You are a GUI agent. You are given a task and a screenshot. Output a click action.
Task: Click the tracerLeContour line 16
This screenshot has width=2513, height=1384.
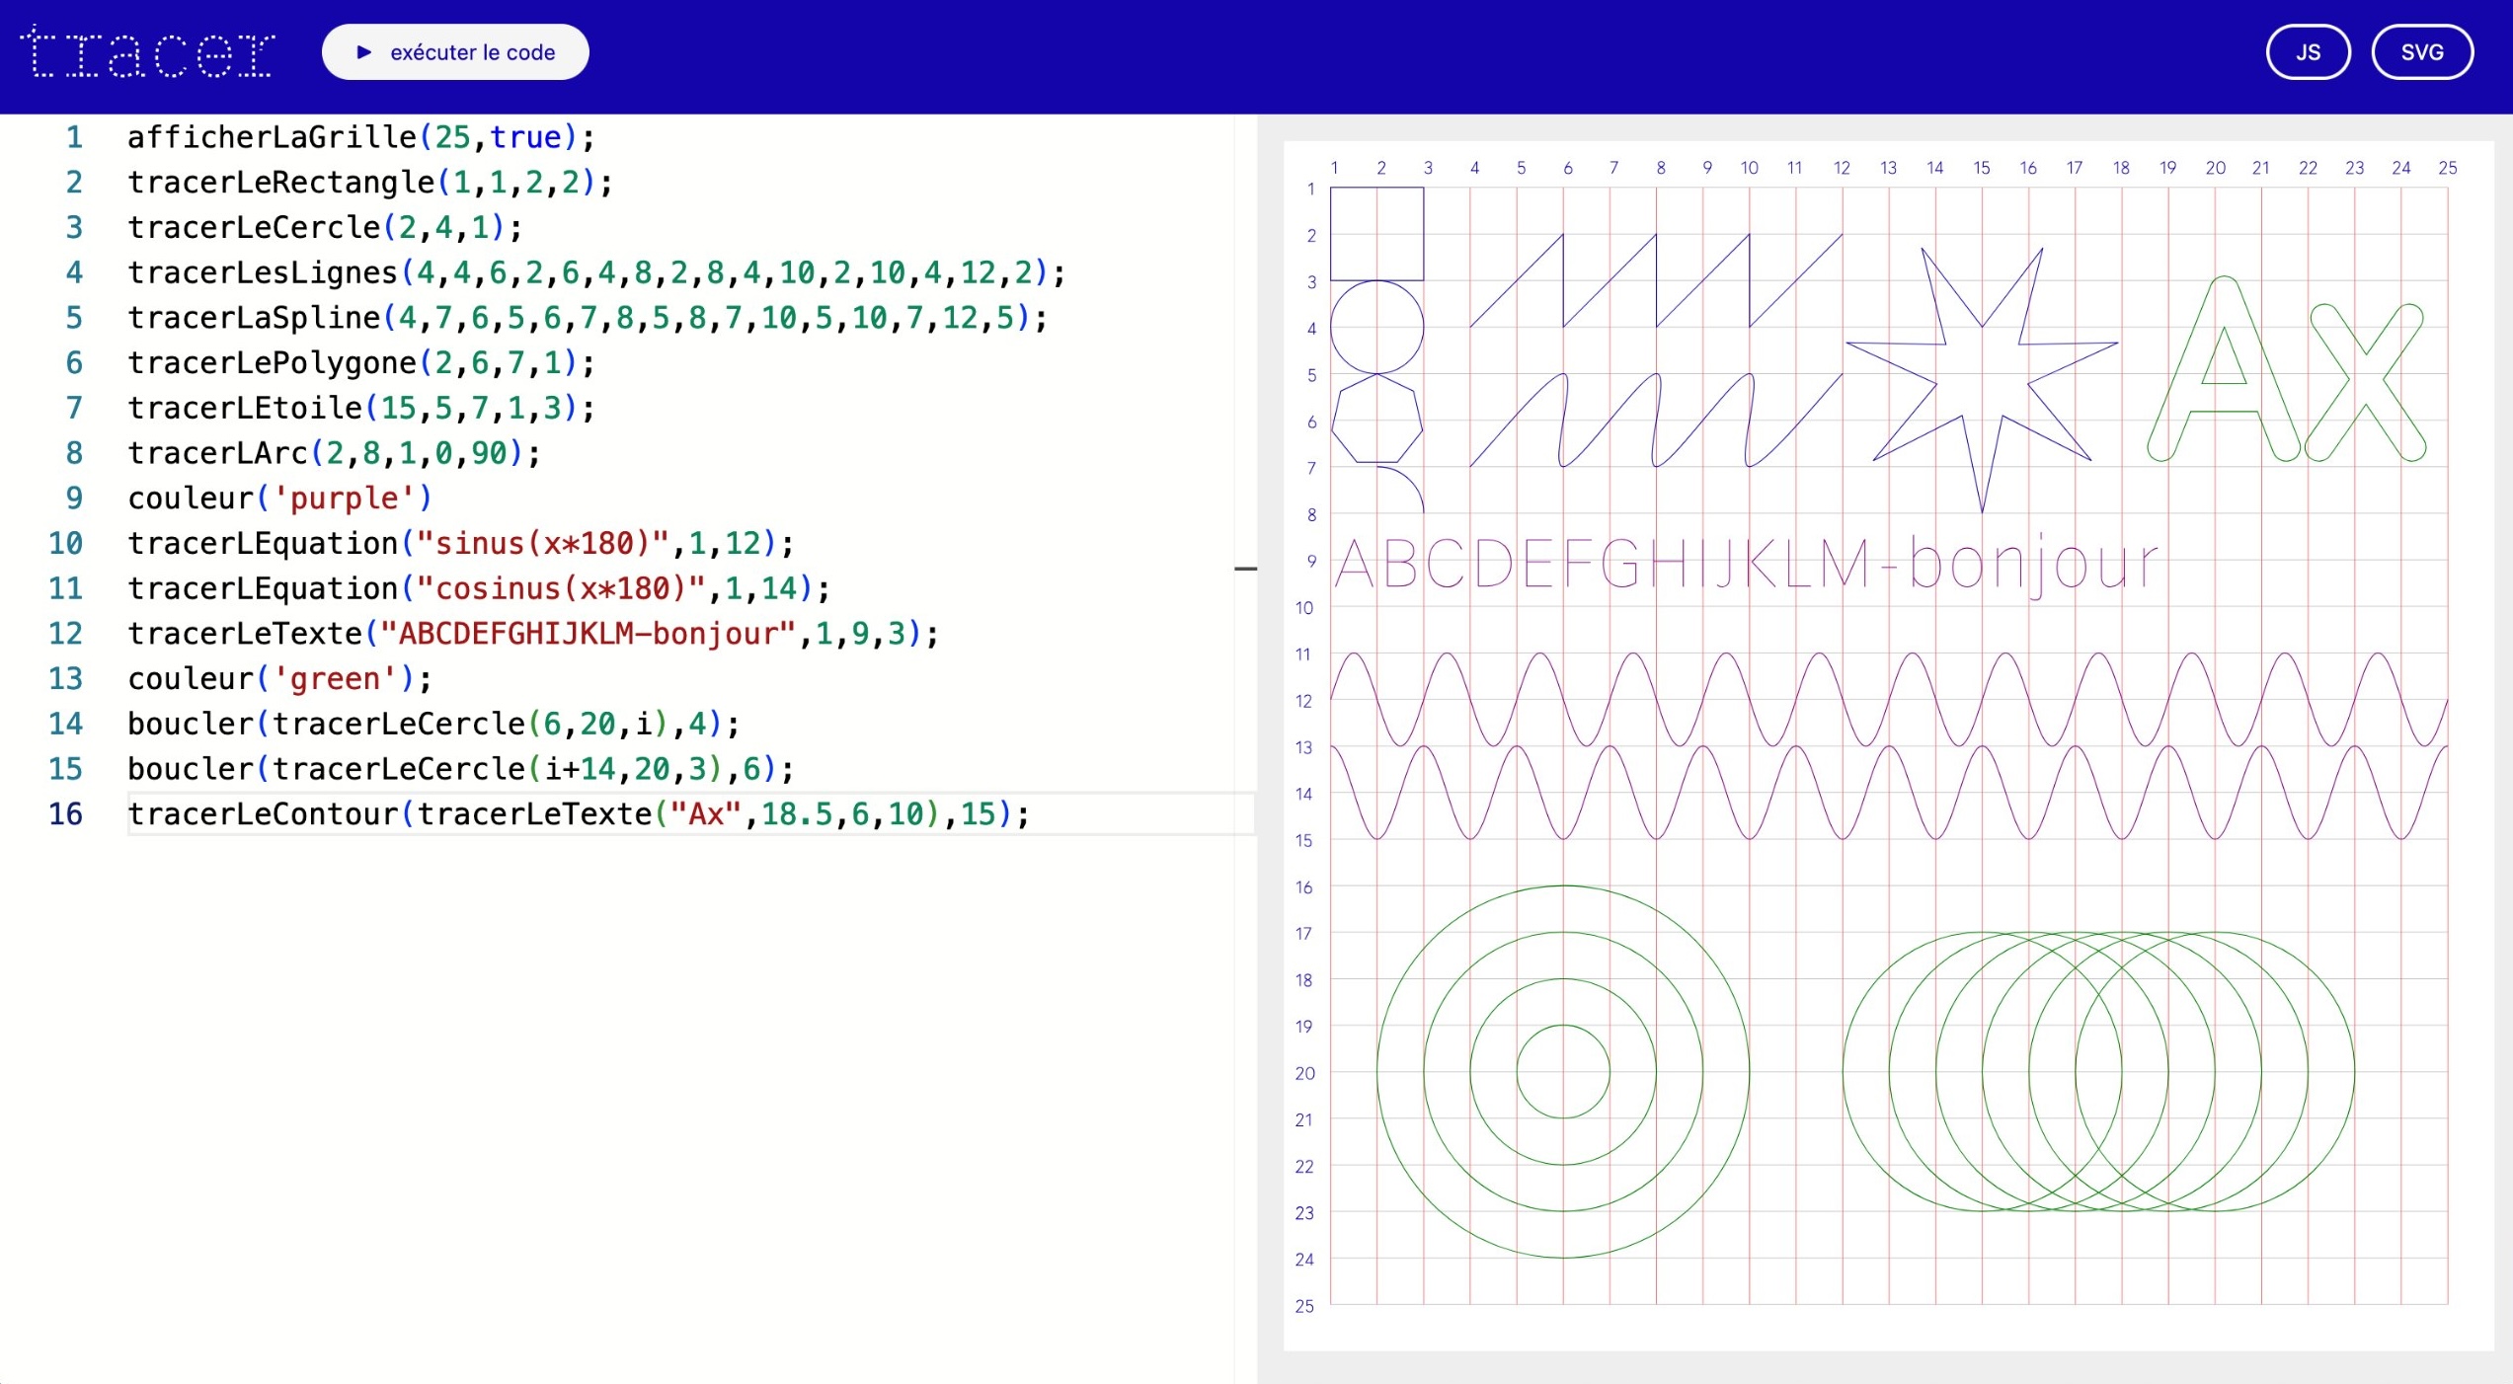coord(579,814)
